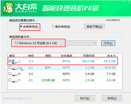
Task: Check the F: 大白菜U盘 checkbox
Action: pos(10,80)
